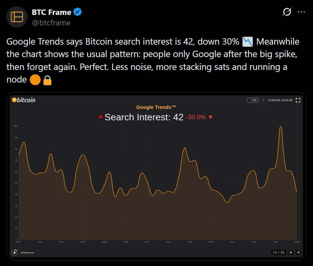The image size is (313, 266).
Task: Open the BTC Frame display name link
Action: pos(51,13)
